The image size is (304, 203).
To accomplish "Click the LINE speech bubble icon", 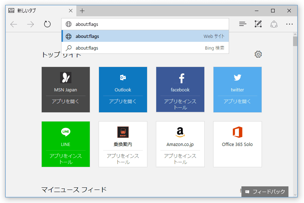I will click(x=65, y=132).
